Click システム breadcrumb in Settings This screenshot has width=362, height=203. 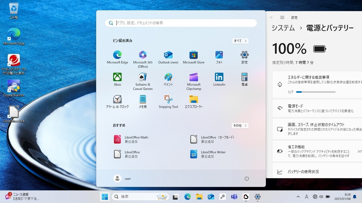[283, 28]
